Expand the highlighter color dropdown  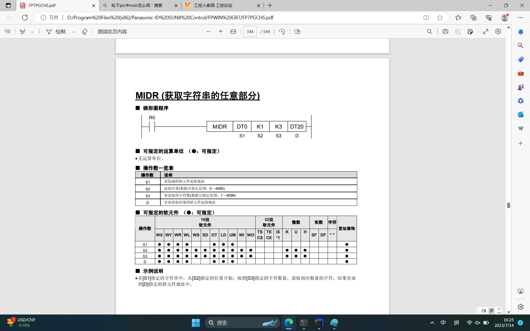click(32, 32)
